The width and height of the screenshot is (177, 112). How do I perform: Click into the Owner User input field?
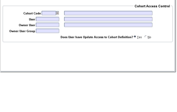click(x=47, y=25)
